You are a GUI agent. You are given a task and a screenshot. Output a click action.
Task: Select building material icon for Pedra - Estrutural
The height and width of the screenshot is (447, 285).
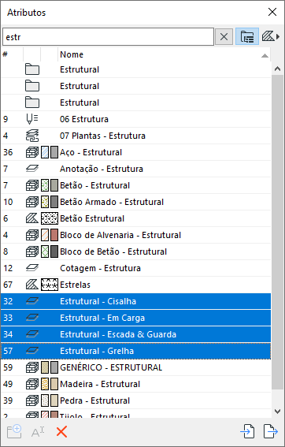pyautogui.click(x=32, y=400)
